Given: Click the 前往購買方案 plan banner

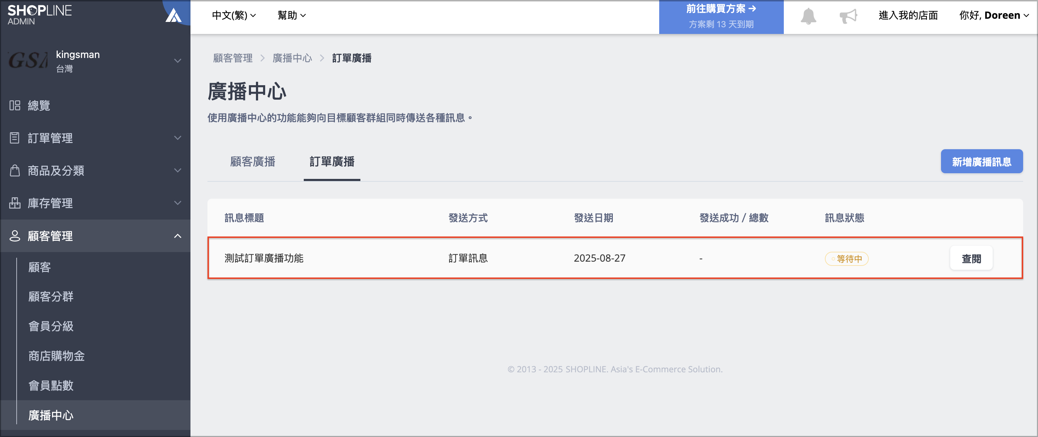Looking at the screenshot, I should point(721,17).
